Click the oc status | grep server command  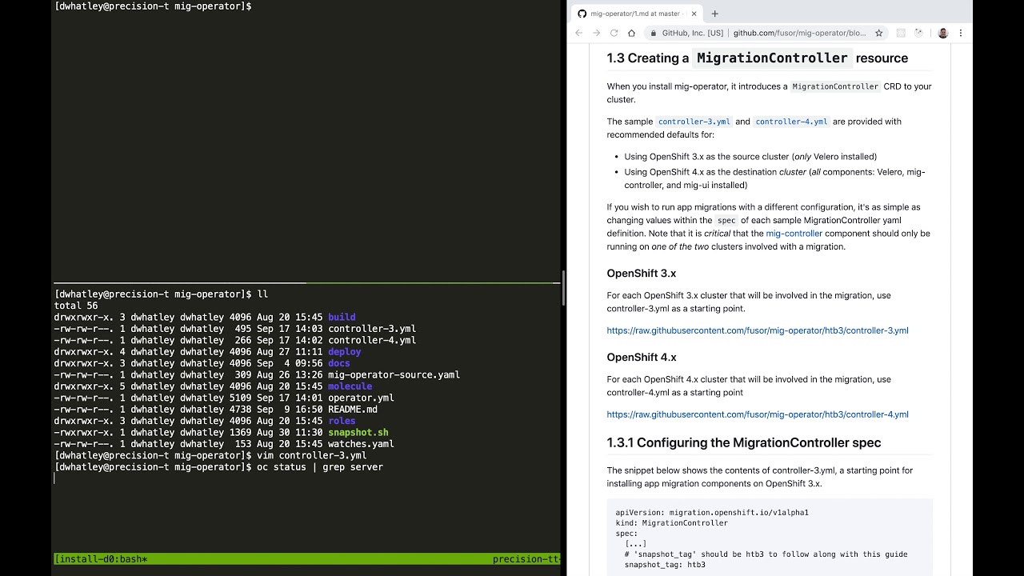320,467
